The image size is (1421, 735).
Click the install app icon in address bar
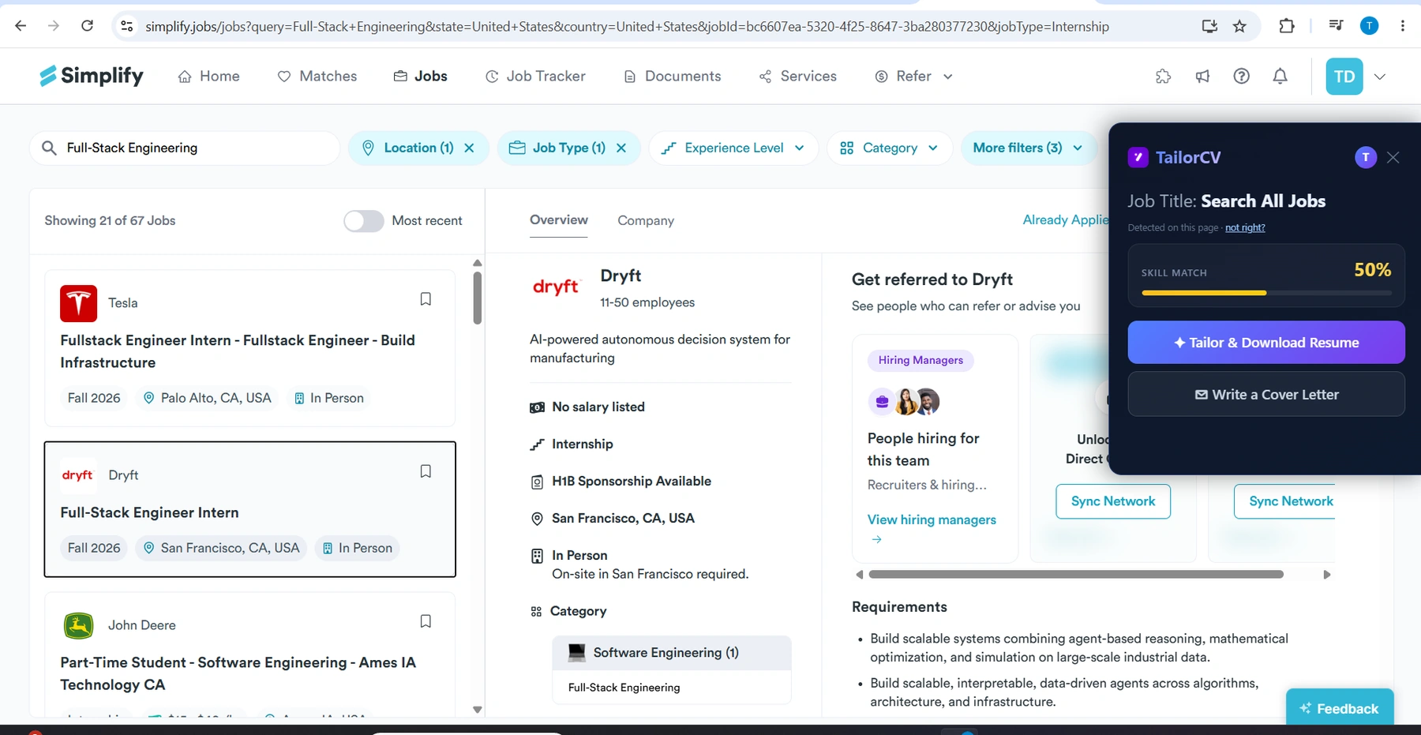coord(1209,26)
